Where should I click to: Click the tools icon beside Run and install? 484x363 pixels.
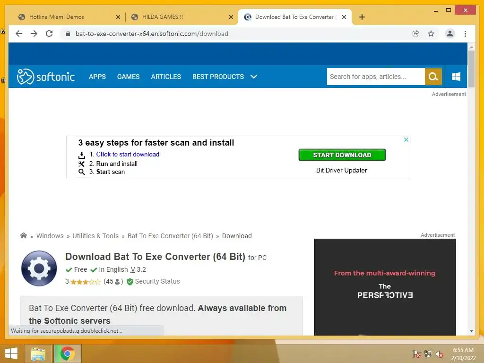coord(81,164)
